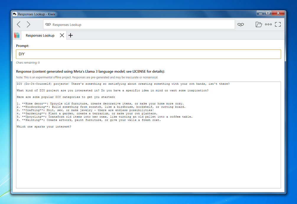Open the library books icon
297x204 pixels.
coord(17,35)
